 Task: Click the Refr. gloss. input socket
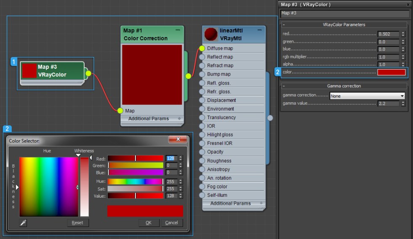pyautogui.click(x=202, y=92)
